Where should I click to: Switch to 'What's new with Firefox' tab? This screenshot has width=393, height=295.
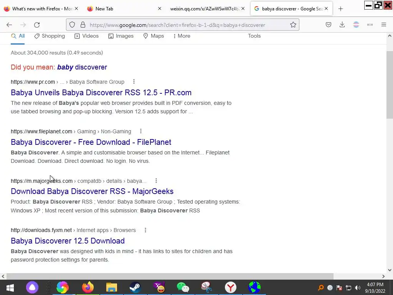tap(41, 9)
